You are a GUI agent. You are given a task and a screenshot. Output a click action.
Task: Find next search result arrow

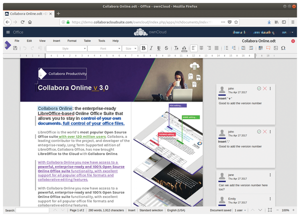point(62,210)
